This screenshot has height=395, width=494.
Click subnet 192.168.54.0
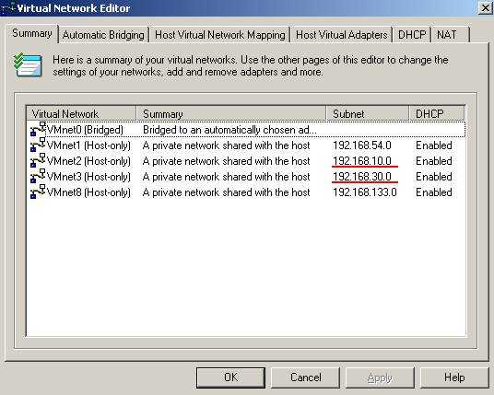pos(362,145)
